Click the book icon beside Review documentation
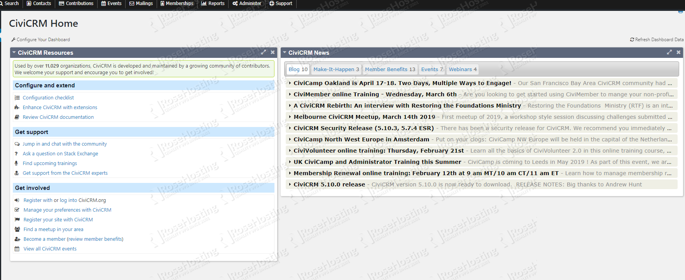Image resolution: width=685 pixels, height=280 pixels. click(17, 117)
